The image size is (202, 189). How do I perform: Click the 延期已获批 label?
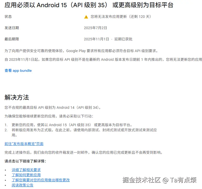[124, 39]
